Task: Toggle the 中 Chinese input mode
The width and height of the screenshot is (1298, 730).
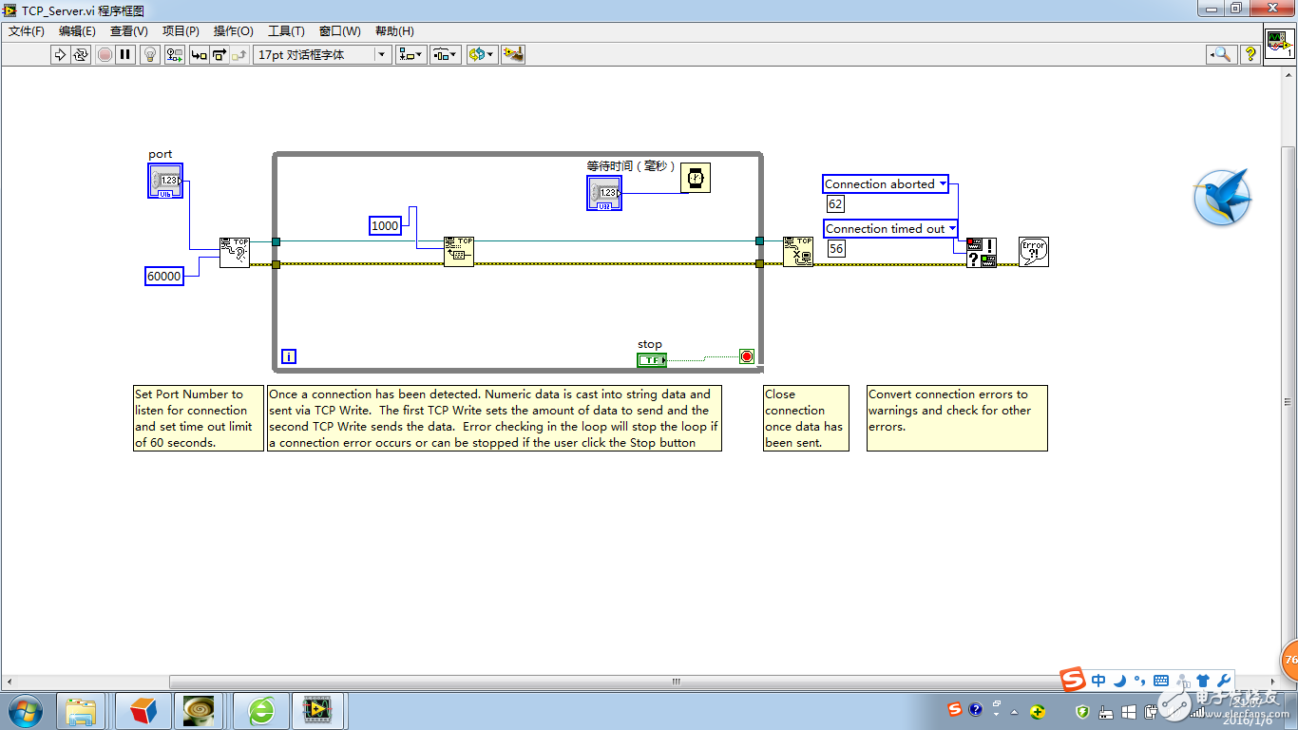Action: click(x=1098, y=681)
